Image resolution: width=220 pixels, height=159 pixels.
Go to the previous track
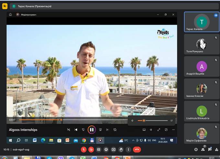76,130
